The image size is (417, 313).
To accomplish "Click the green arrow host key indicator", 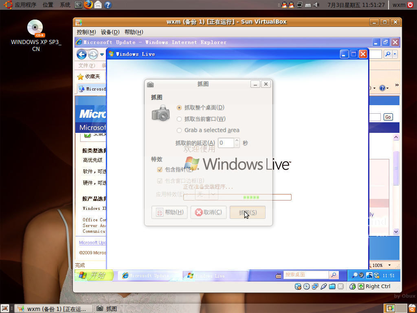I will point(361,287).
